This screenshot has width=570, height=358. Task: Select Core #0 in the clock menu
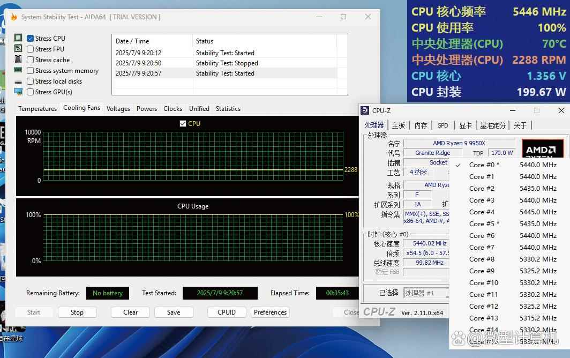[x=508, y=165]
